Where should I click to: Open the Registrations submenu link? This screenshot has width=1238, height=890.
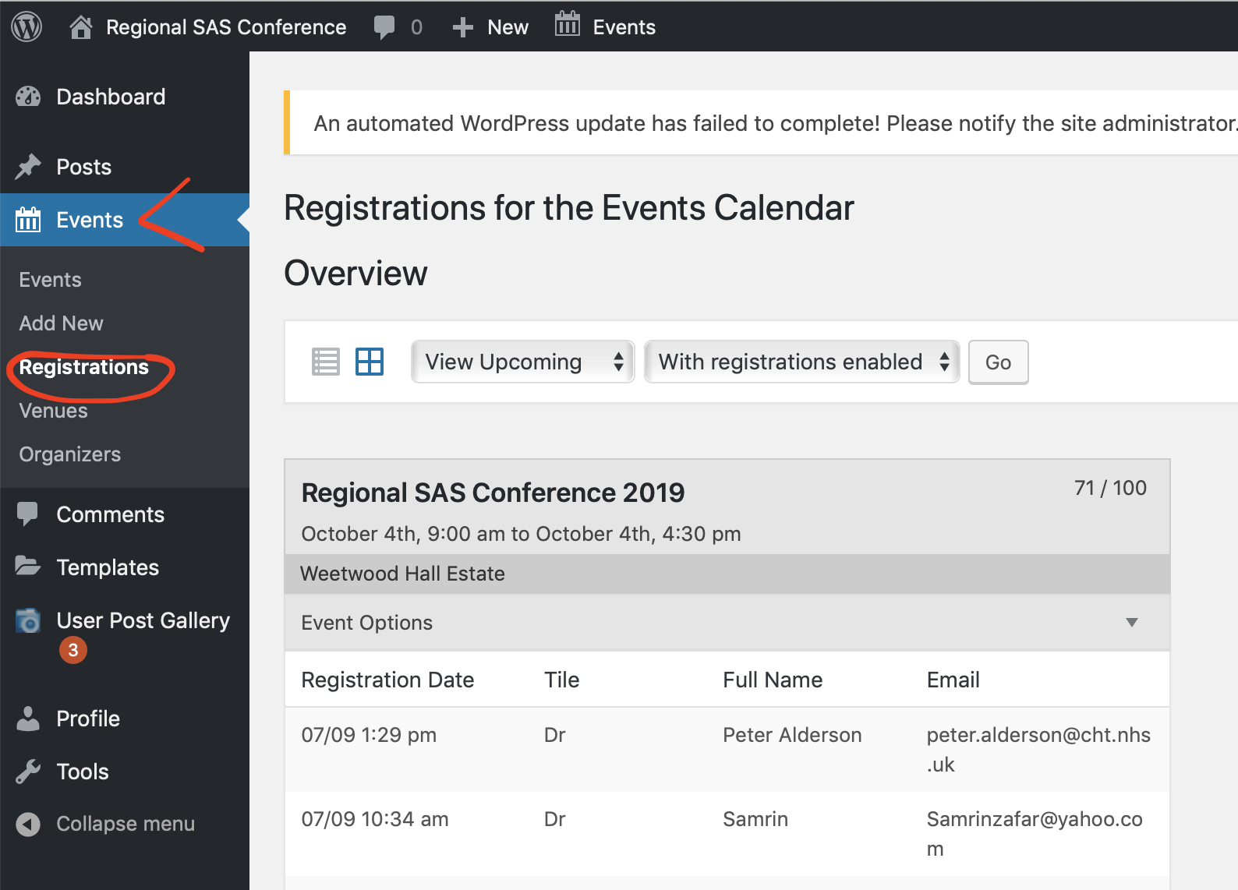[83, 367]
